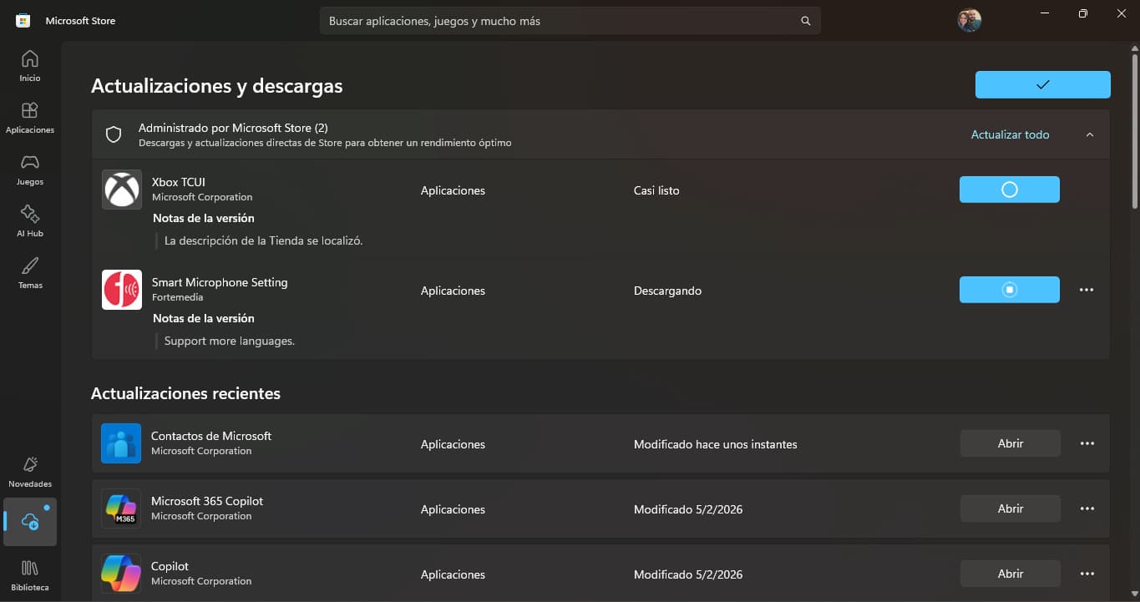Screen dimensions: 1140x602
Task: Stop the Smart Microphone Setting download
Action: tap(1009, 290)
